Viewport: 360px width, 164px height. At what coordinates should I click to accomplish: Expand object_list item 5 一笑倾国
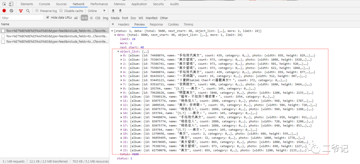pos(121,76)
